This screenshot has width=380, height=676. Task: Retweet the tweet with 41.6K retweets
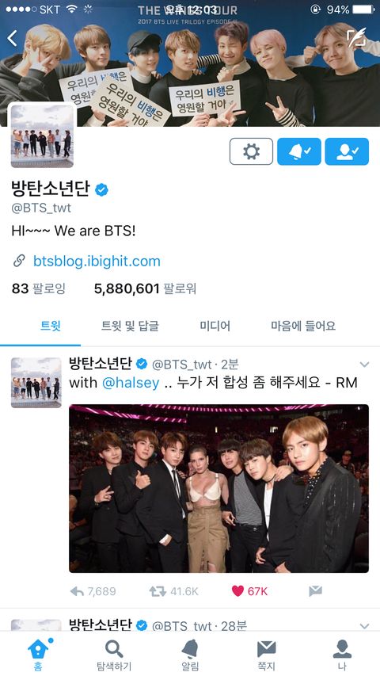(x=158, y=591)
